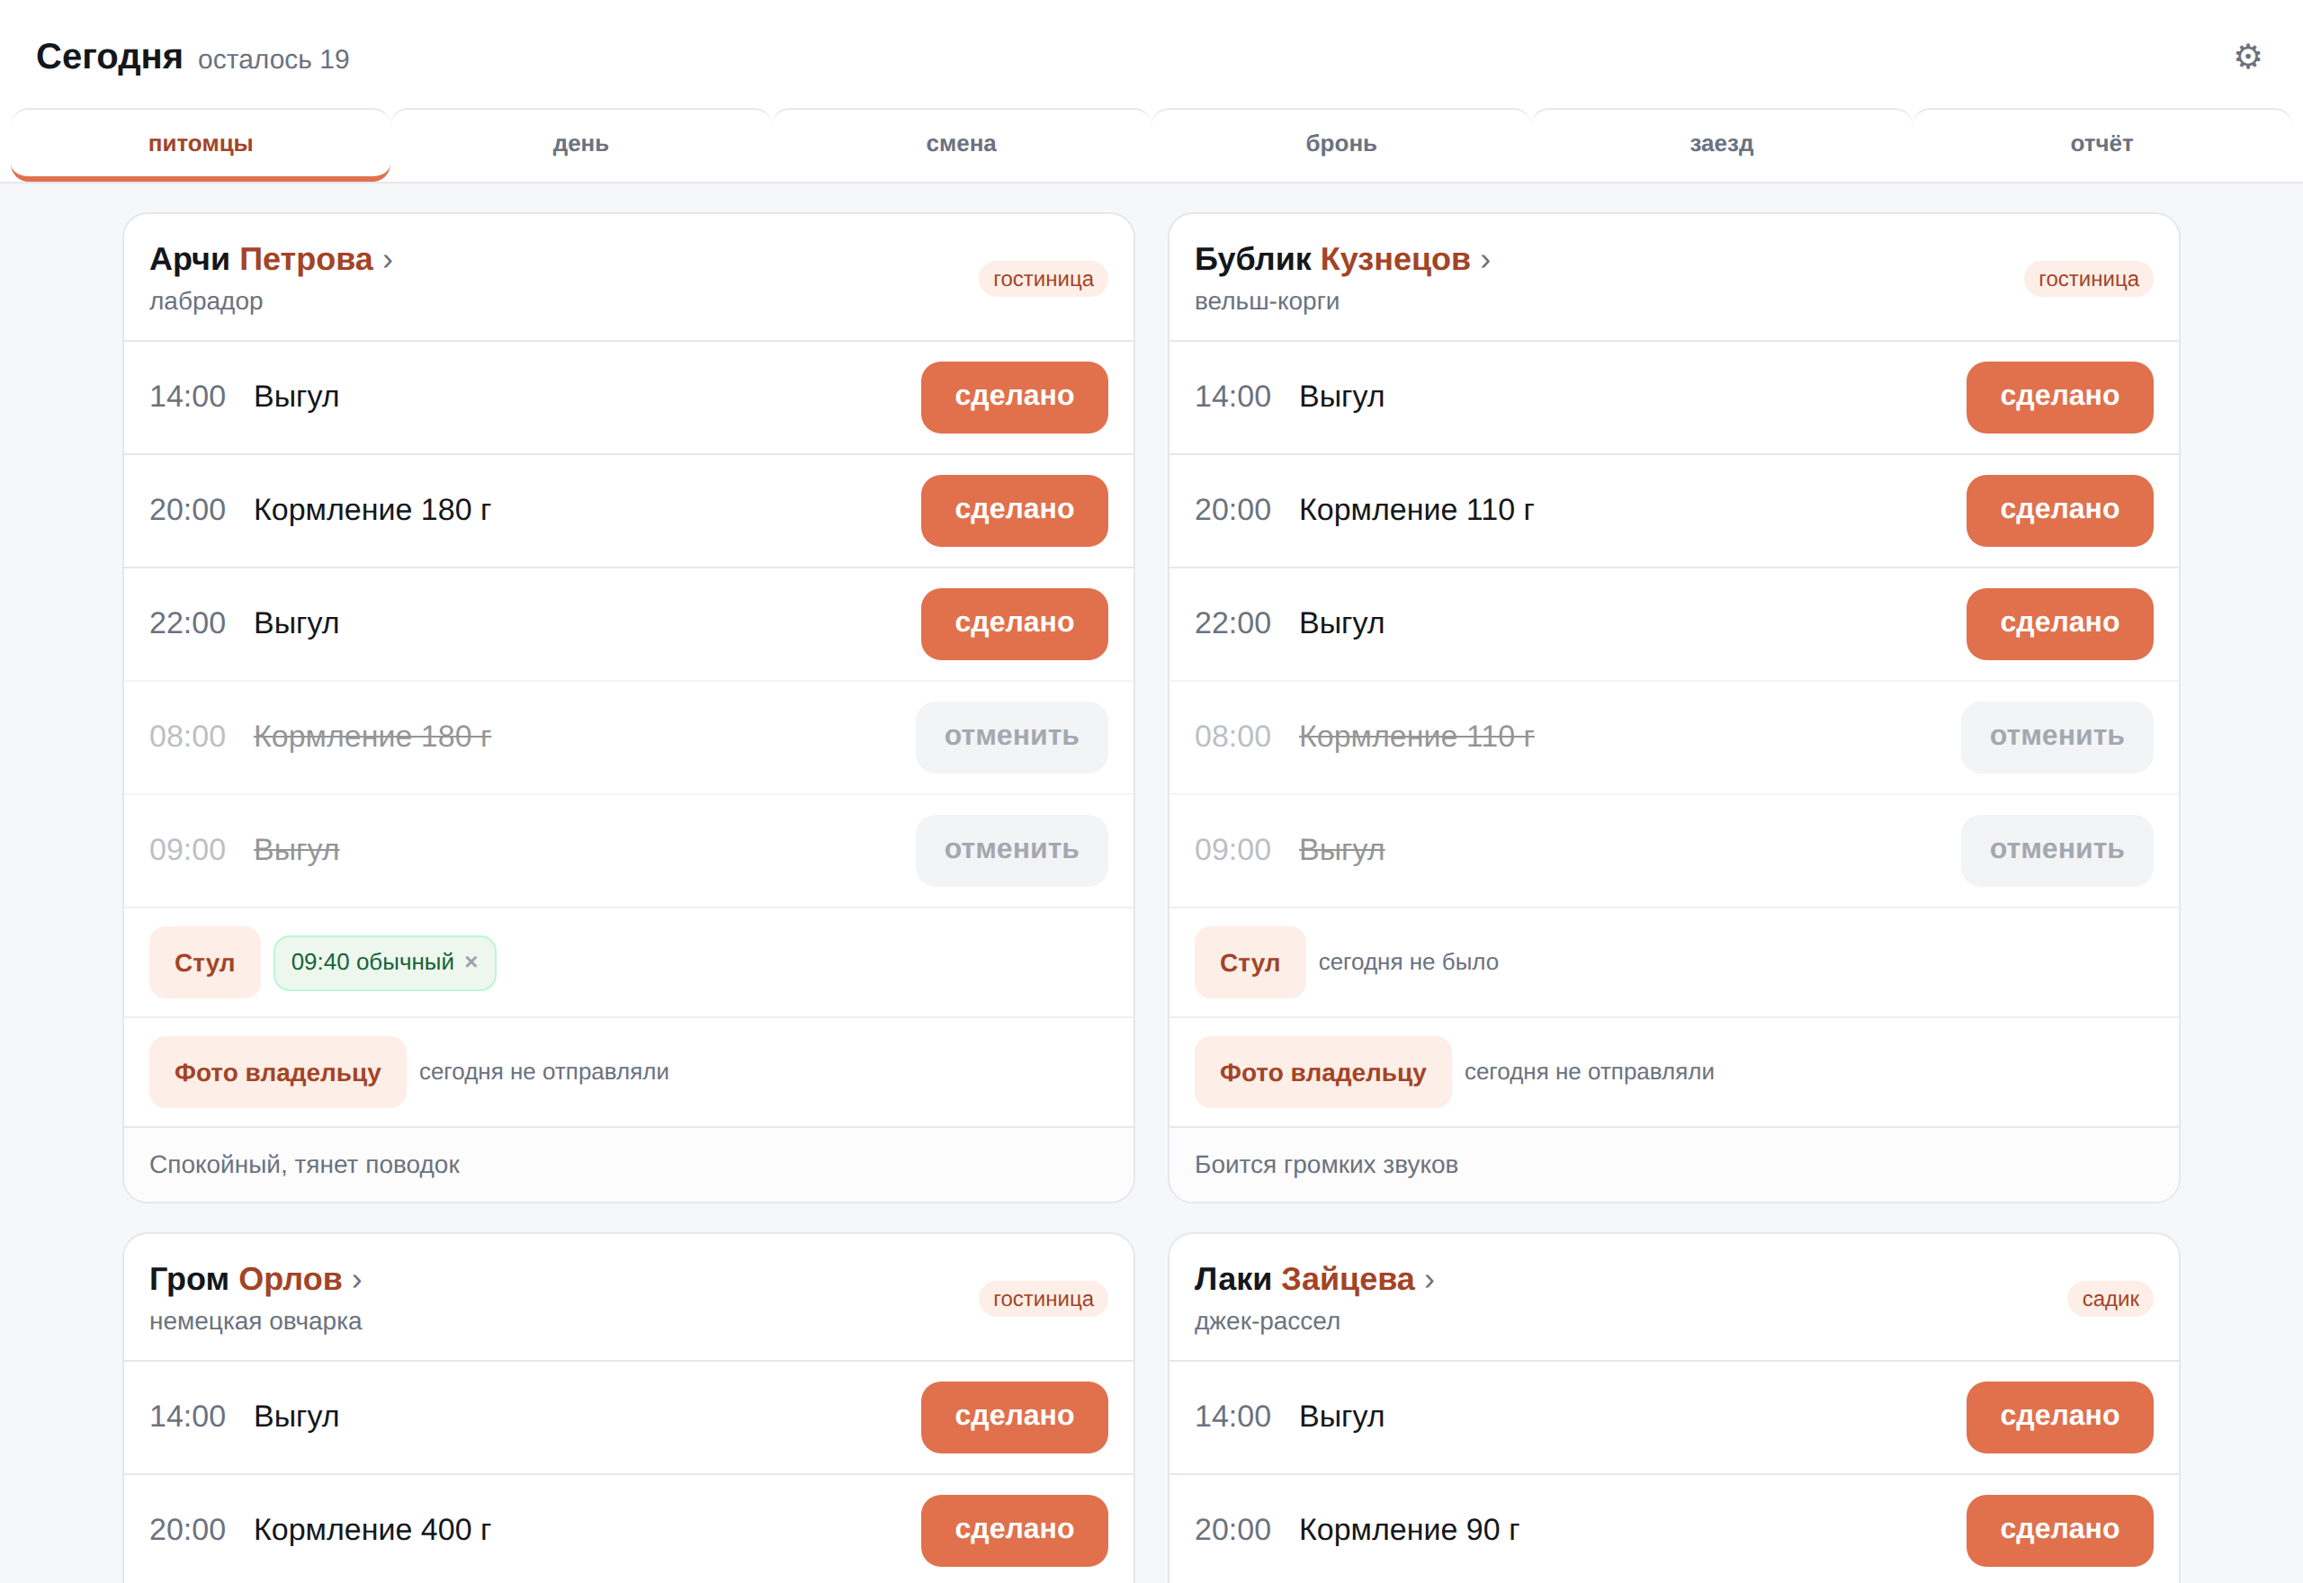Mark Арчи's 14:00 Выгул as сделано
The width and height of the screenshot is (2303, 1583).
pyautogui.click(x=1014, y=397)
